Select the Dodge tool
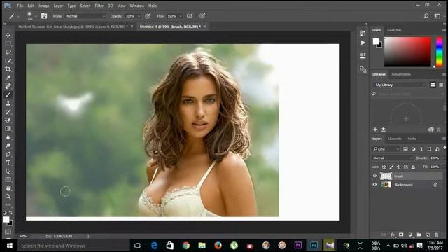448x252 pixels. pyautogui.click(x=8, y=146)
